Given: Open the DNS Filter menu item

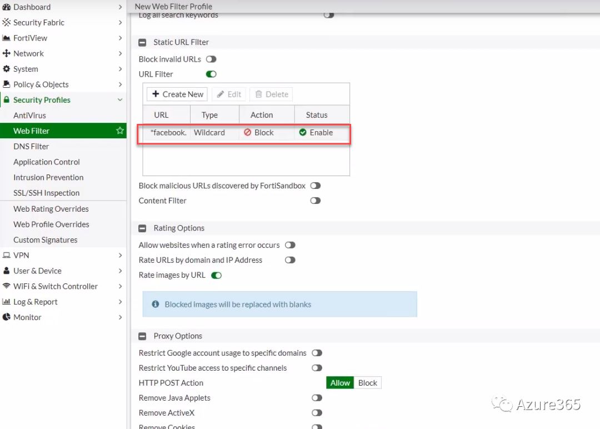Looking at the screenshot, I should coord(31,147).
